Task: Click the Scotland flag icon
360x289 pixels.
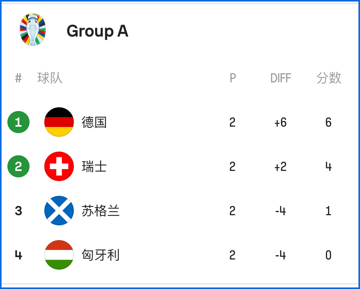Action: coord(59,211)
